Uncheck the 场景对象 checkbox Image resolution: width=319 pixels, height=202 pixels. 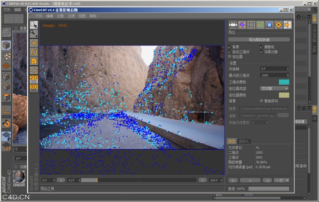(x=261, y=52)
